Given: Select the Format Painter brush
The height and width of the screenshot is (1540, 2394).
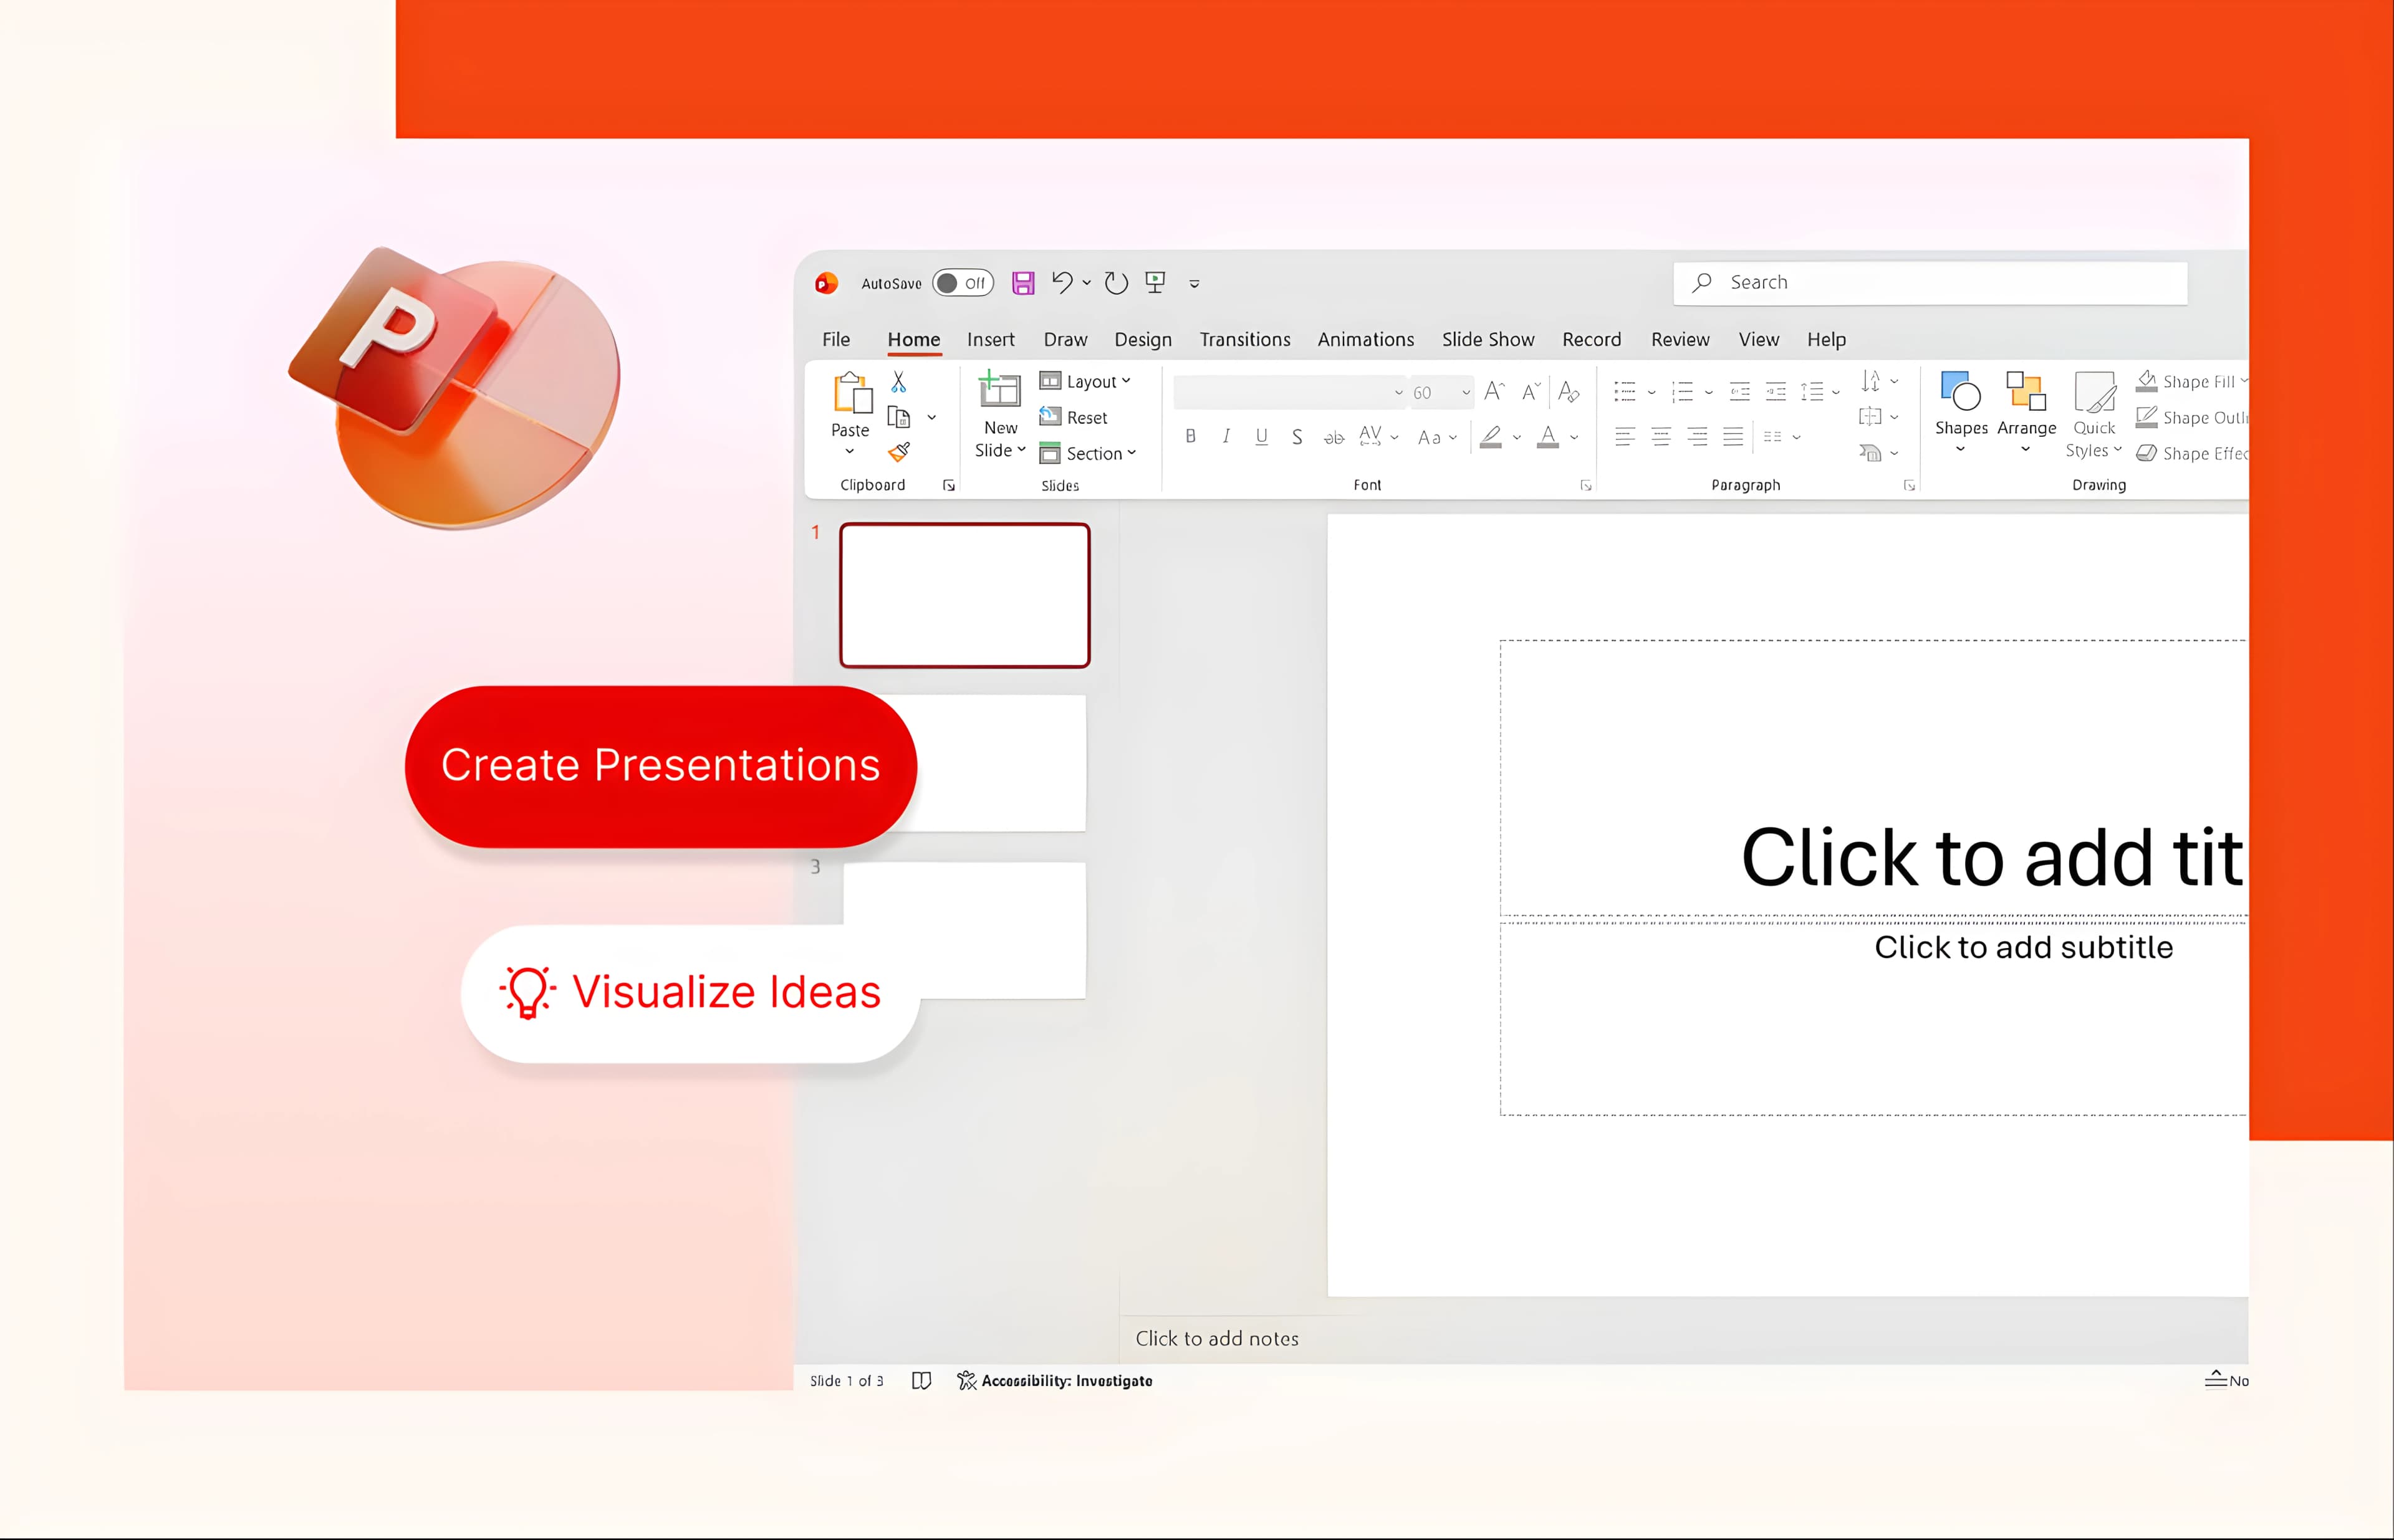Looking at the screenshot, I should (900, 452).
